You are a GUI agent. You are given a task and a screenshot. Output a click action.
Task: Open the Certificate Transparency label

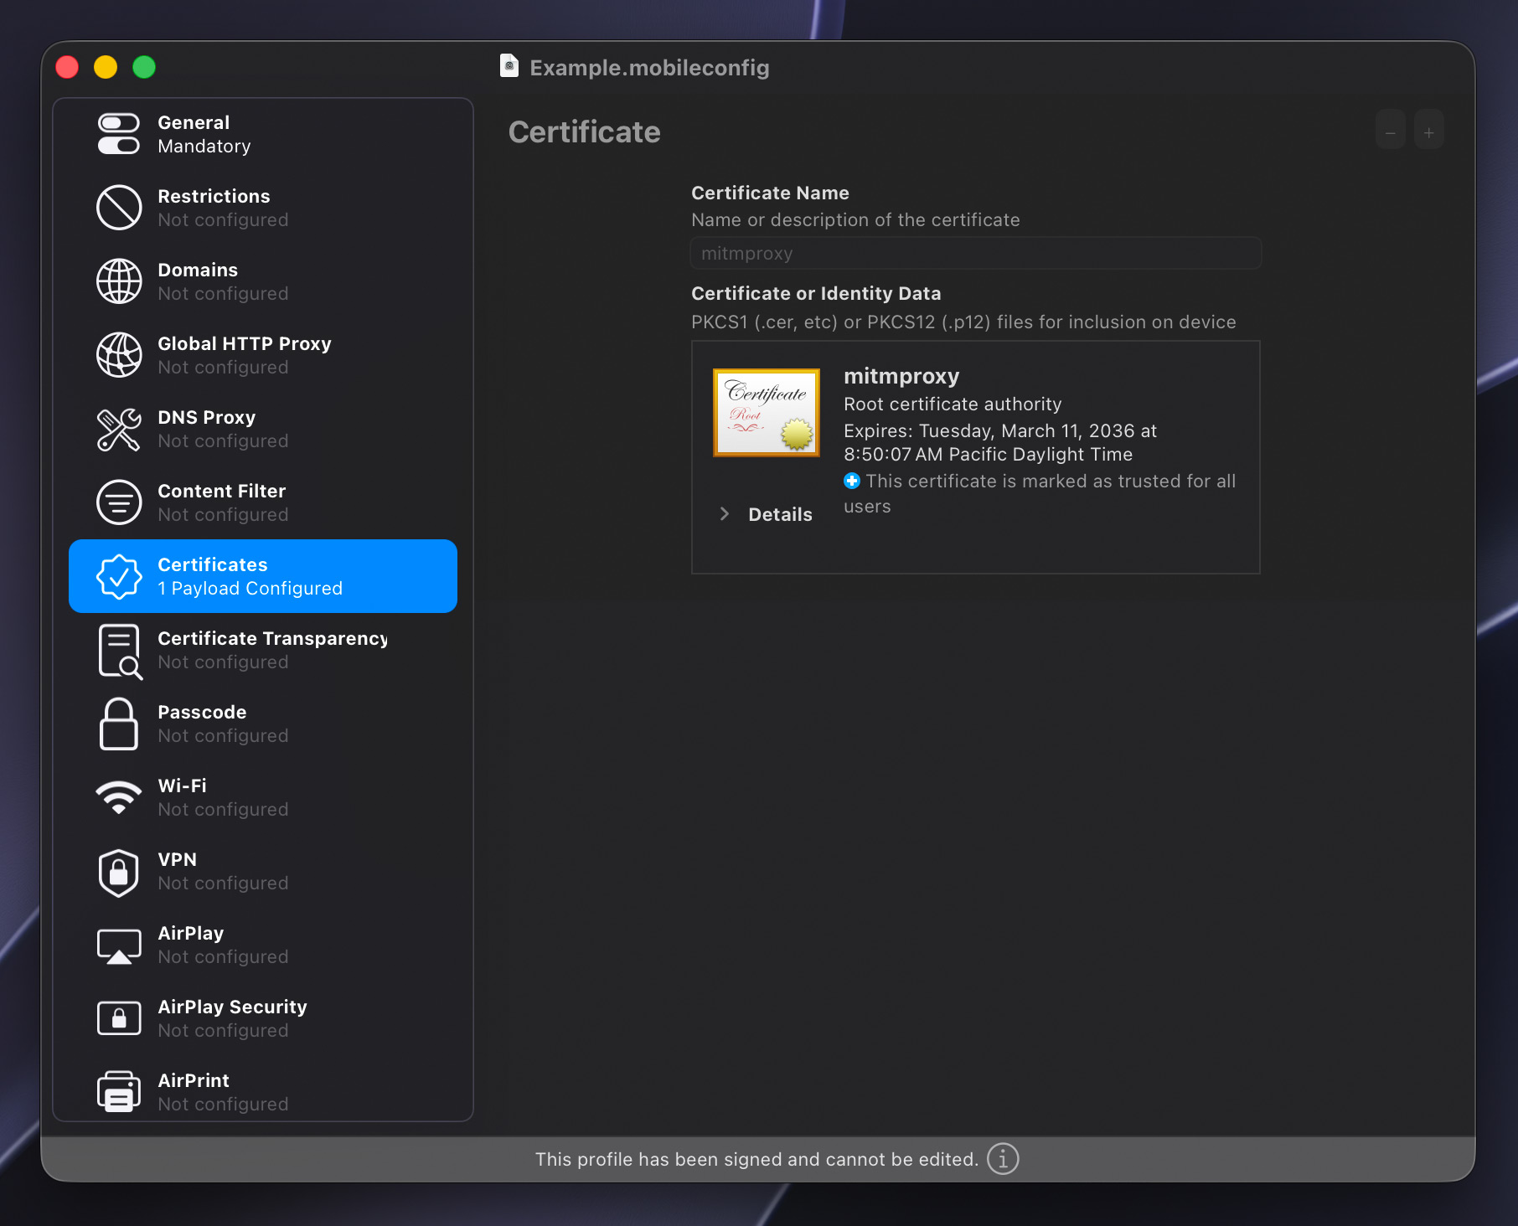pyautogui.click(x=272, y=650)
